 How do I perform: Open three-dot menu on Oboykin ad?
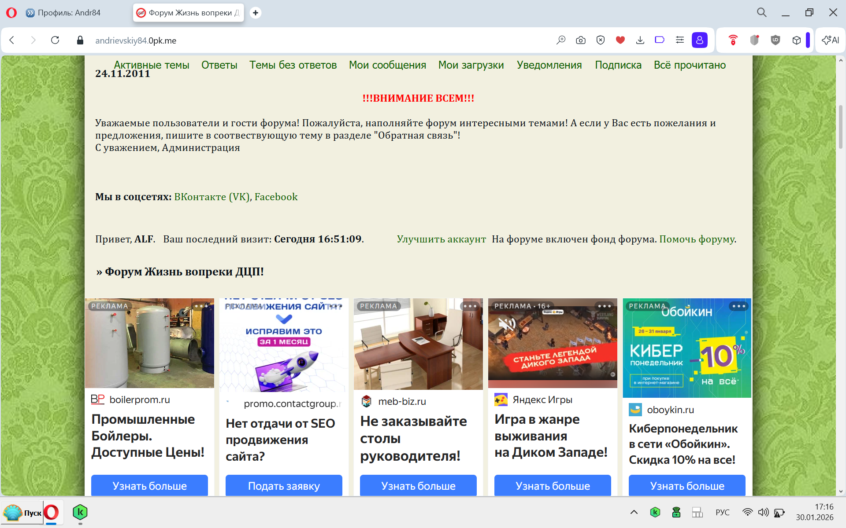coord(738,306)
